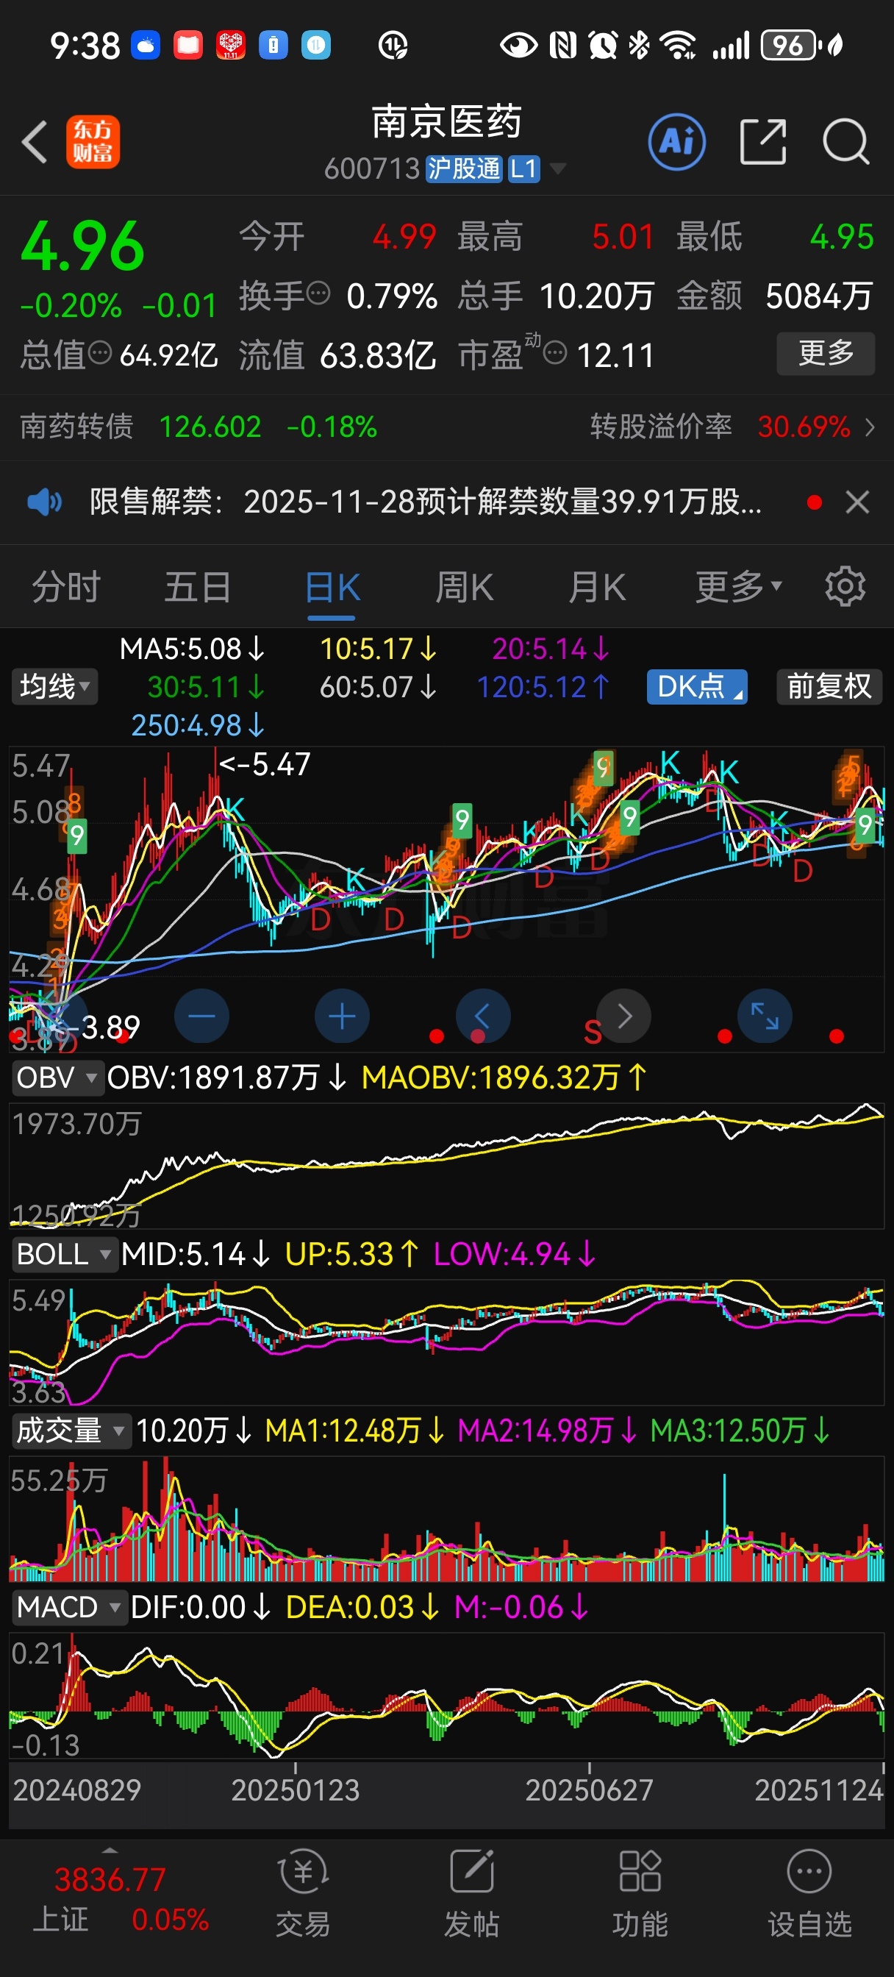Tap the 250:4.98 moving average value
Screen dimensions: 894x1977
pos(198,725)
